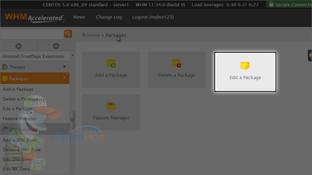
Task: Click the sidebar search input field
Action: [x=32, y=34]
